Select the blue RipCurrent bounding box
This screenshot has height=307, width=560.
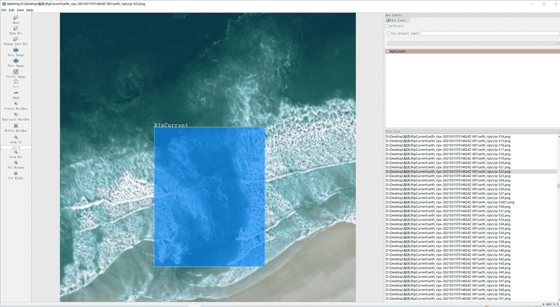click(x=209, y=197)
